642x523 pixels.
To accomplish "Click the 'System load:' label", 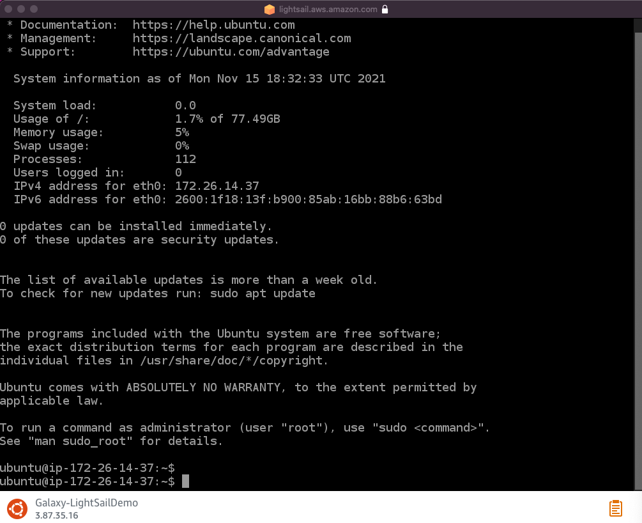I will pyautogui.click(x=55, y=105).
